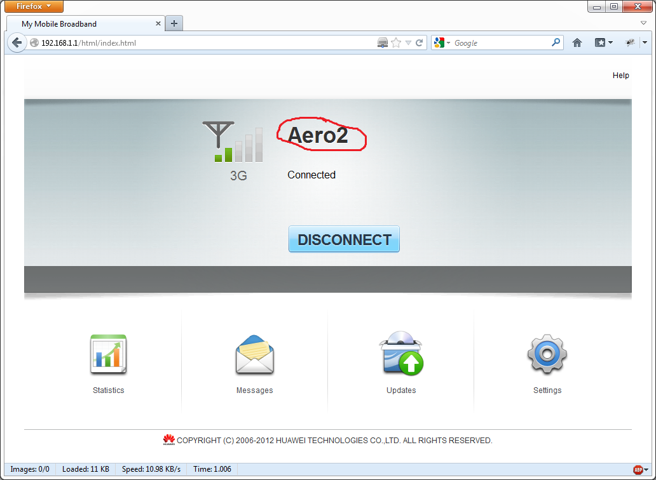The width and height of the screenshot is (656, 480).
Task: Open the bookmarks menu star icon
Action: tap(600, 43)
